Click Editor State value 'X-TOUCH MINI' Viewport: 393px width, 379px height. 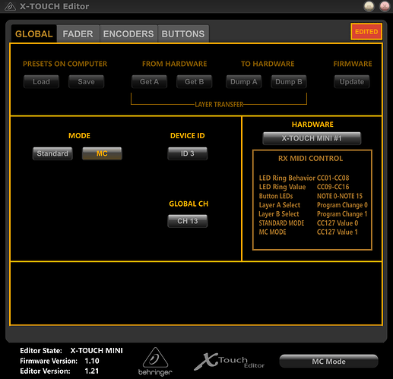(97, 351)
